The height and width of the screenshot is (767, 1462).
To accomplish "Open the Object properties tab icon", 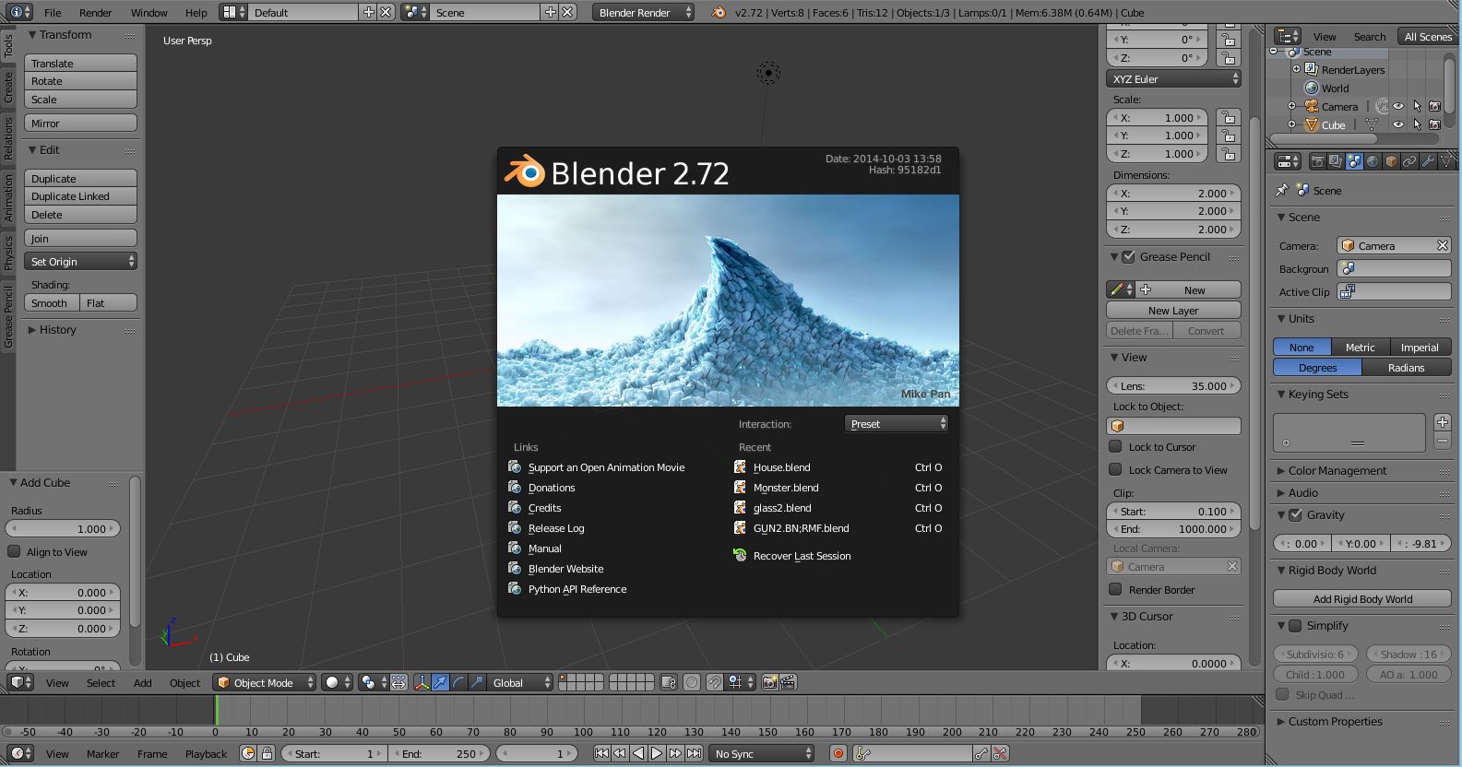I will pos(1391,161).
